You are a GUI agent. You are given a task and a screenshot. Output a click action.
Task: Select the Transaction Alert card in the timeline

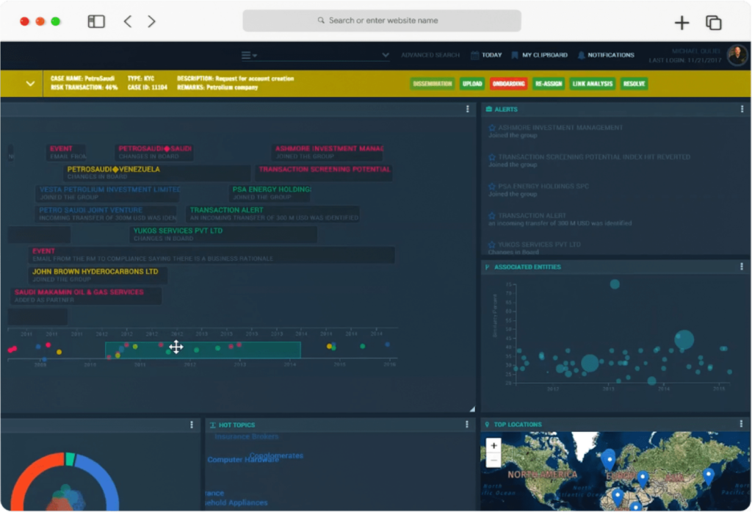tap(273, 214)
